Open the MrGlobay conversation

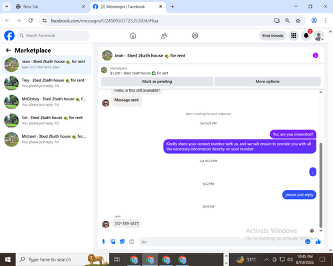click(47, 102)
